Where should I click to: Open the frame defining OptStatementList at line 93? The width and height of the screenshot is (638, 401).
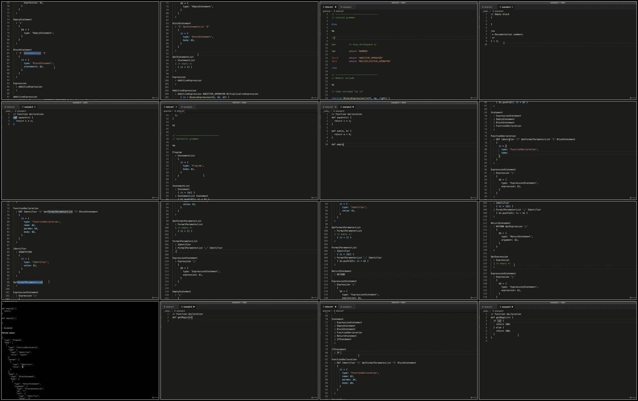click(x=239, y=51)
